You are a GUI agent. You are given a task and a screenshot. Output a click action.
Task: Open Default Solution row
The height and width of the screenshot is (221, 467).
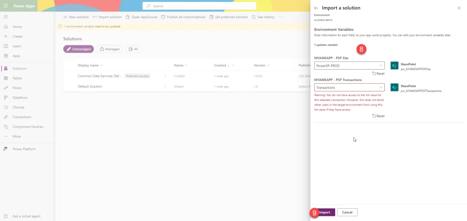90,86
